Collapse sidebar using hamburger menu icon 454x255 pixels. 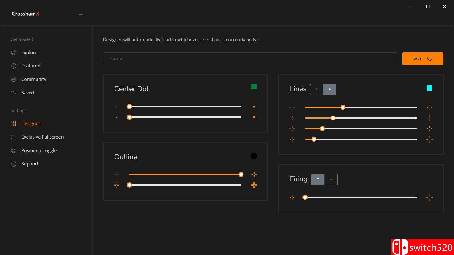[80, 13]
